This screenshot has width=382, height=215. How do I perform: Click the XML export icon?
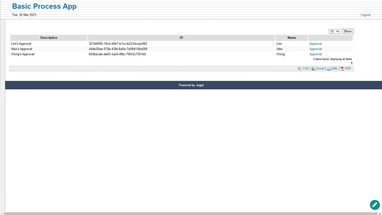329,69
